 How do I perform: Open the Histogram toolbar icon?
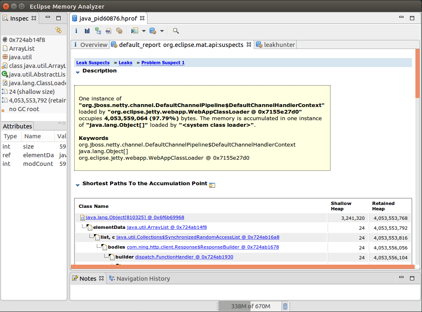(87, 31)
